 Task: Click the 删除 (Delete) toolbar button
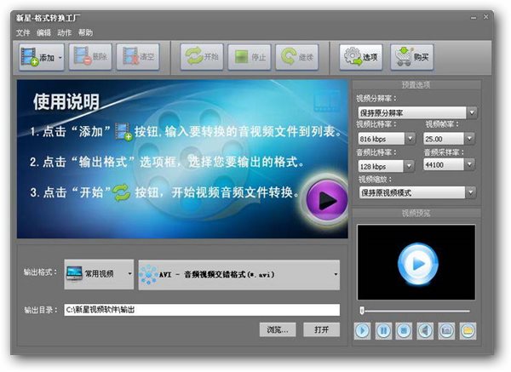coord(90,57)
